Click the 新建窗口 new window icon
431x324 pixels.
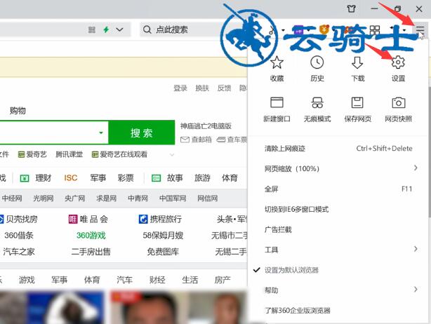(277, 102)
